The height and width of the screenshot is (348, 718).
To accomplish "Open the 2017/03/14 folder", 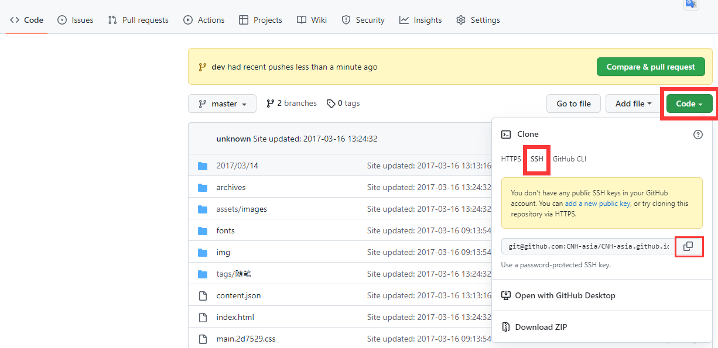I will point(237,166).
